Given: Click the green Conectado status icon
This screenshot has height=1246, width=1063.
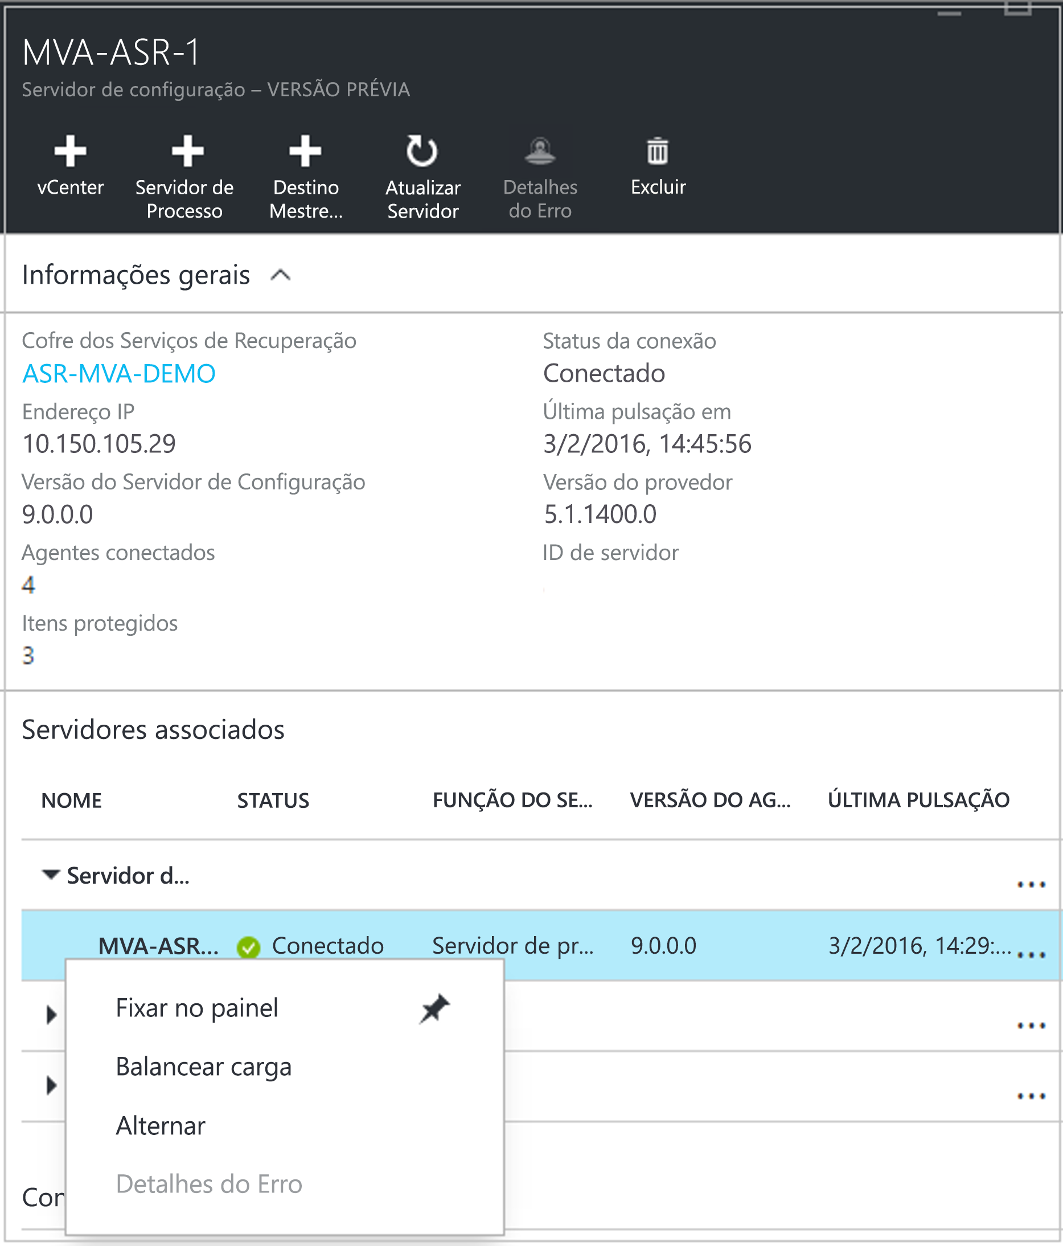Looking at the screenshot, I should [248, 947].
